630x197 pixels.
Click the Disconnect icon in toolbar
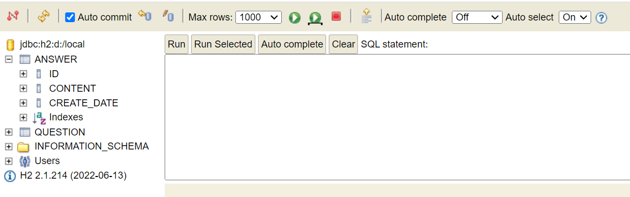[13, 17]
